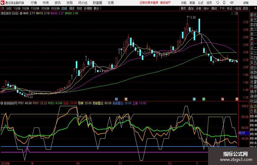This screenshot has height=165, width=257.
Task: Open the mobile phone icon
Action: click(224, 3)
